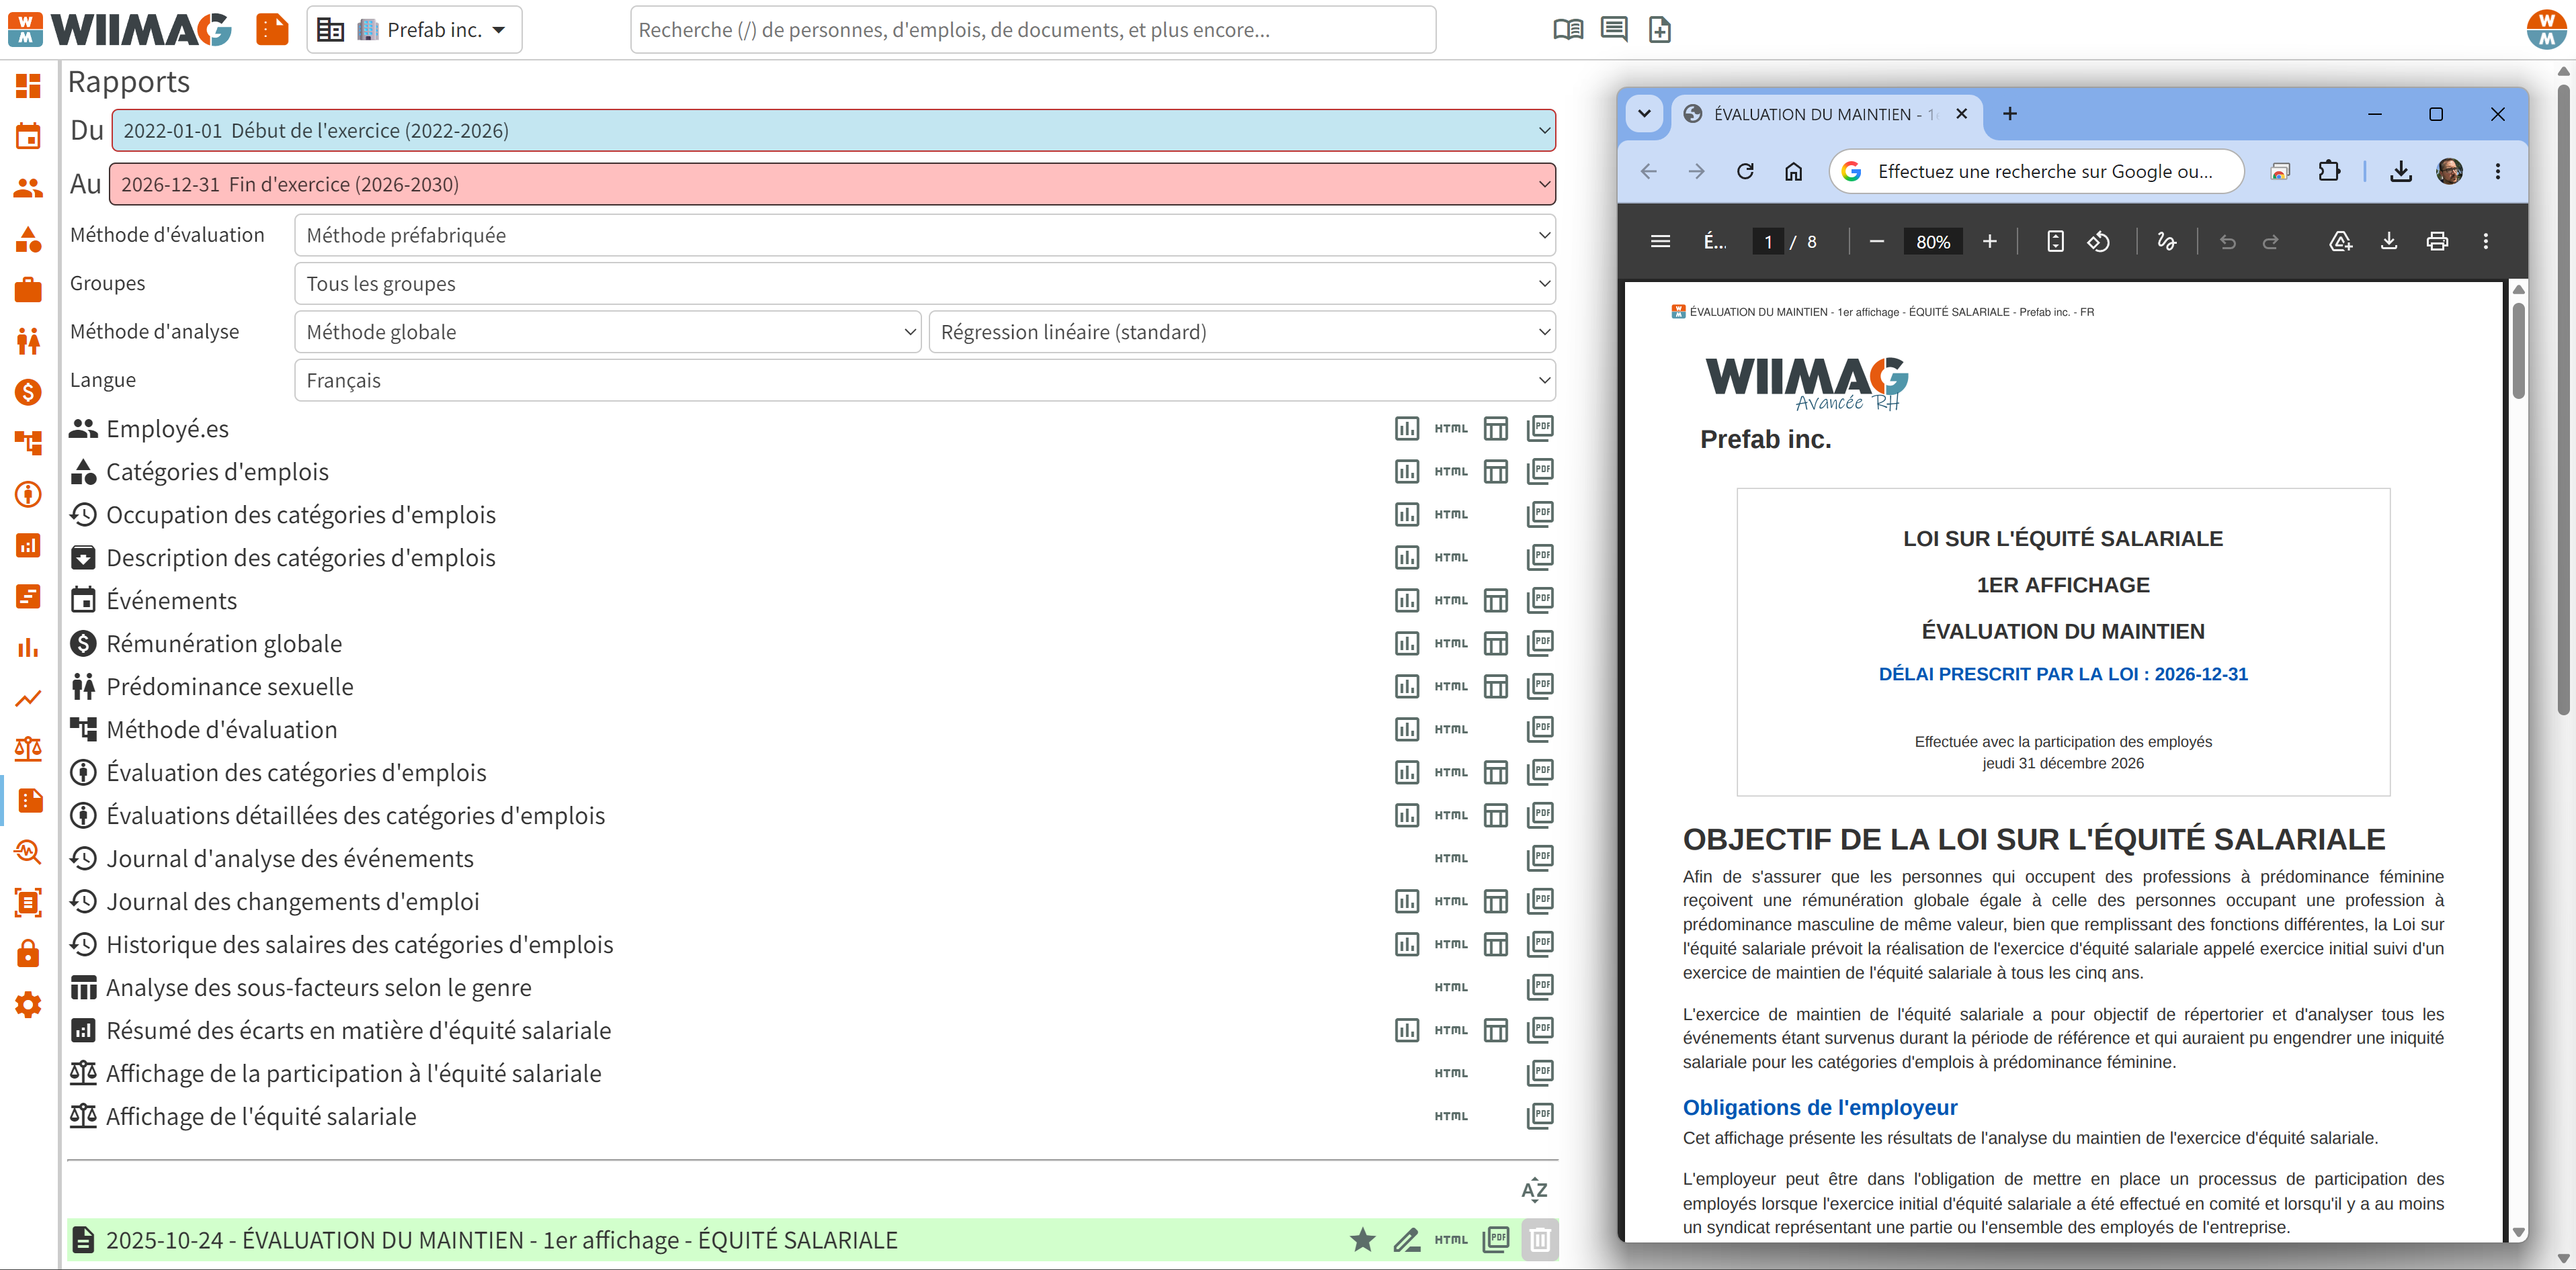Zoom in PDF with plus button

tap(1990, 241)
